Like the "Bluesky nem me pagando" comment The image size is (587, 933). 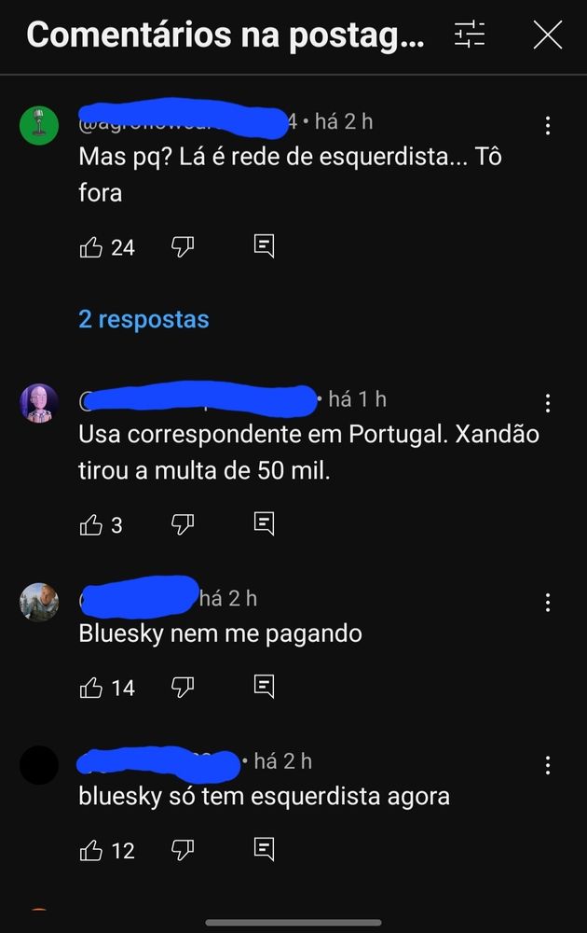(x=91, y=688)
